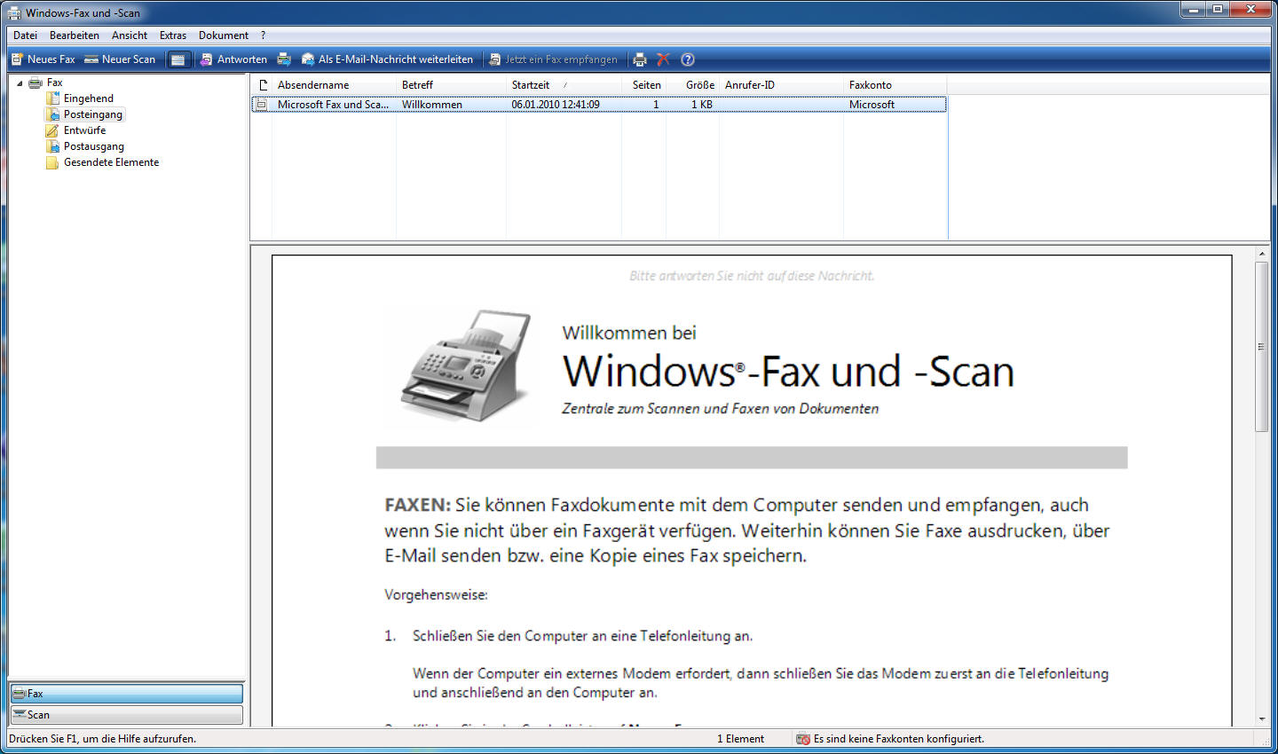Click the red X delete icon
This screenshot has height=754, width=1278.
[663, 59]
